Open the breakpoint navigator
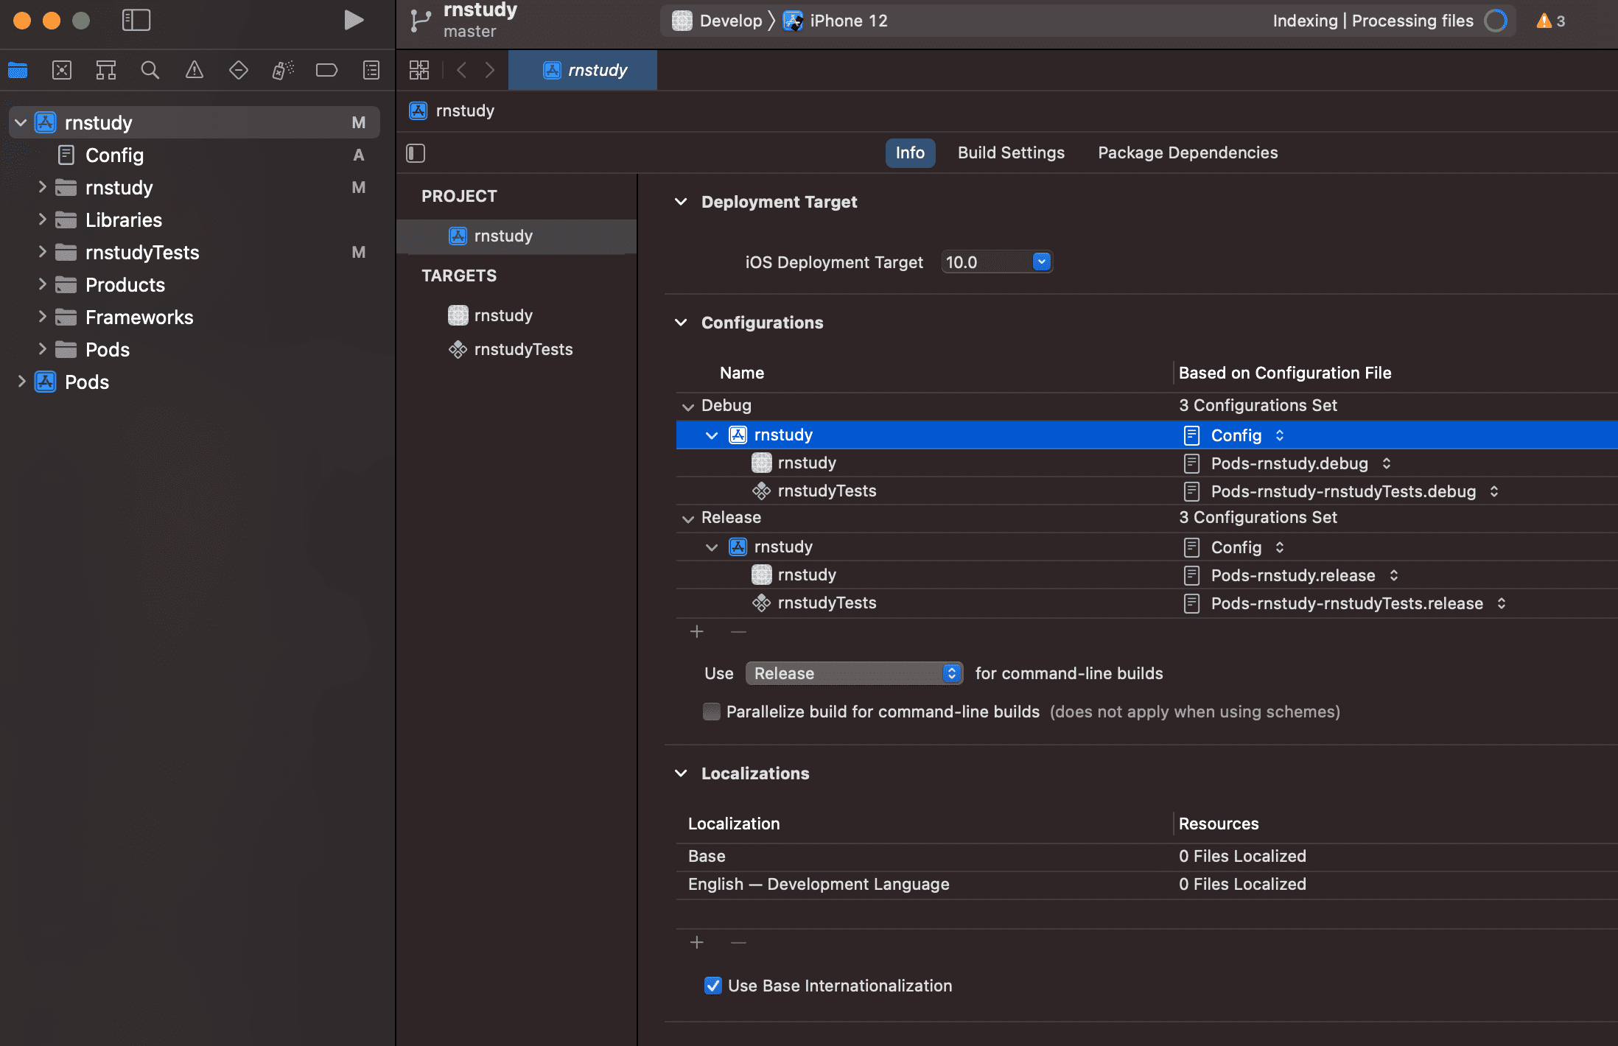The width and height of the screenshot is (1618, 1046). (326, 70)
